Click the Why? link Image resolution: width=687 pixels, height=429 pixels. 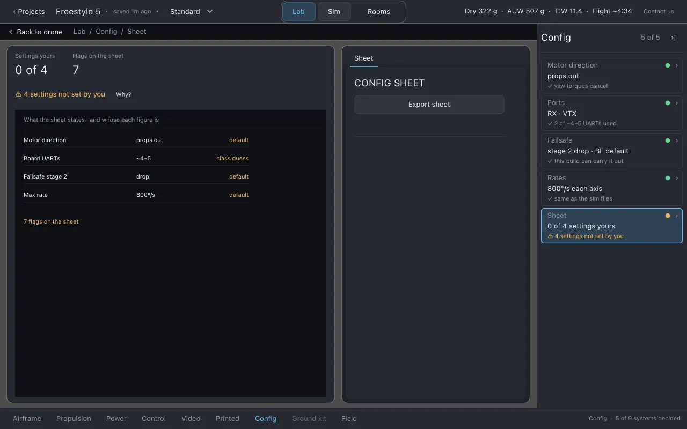[x=123, y=94]
